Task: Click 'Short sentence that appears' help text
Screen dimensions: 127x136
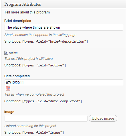Action: point(40,35)
